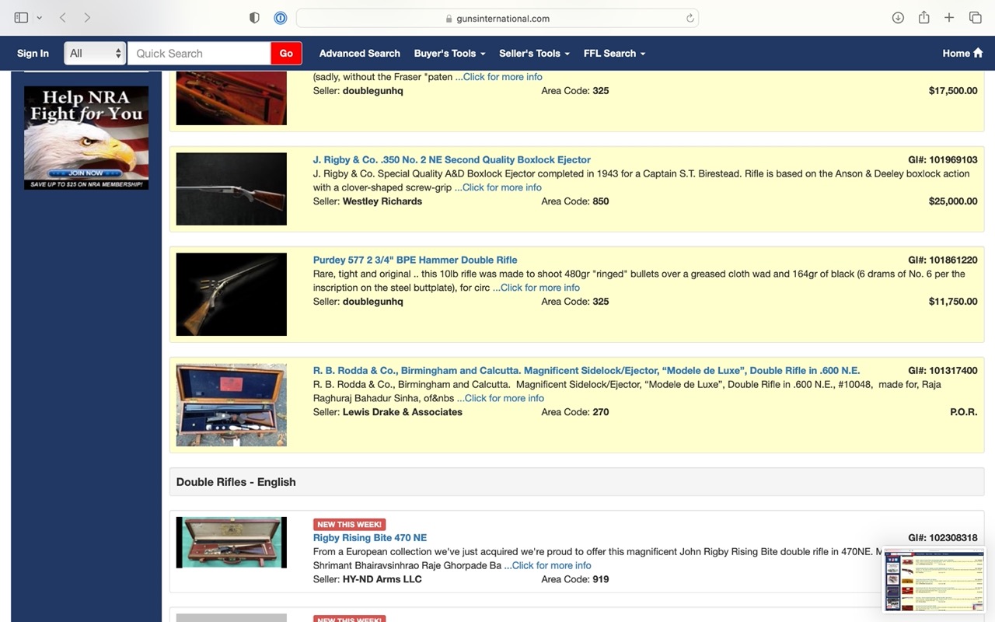The width and height of the screenshot is (995, 622).
Task: Open the R. B. Rodda cased rifle thumbnail
Action: (231, 405)
